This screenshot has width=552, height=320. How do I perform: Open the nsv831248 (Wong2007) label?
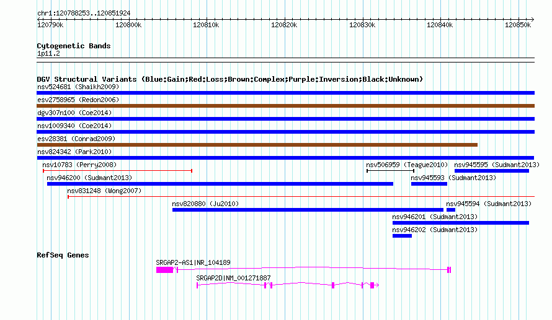point(104,191)
